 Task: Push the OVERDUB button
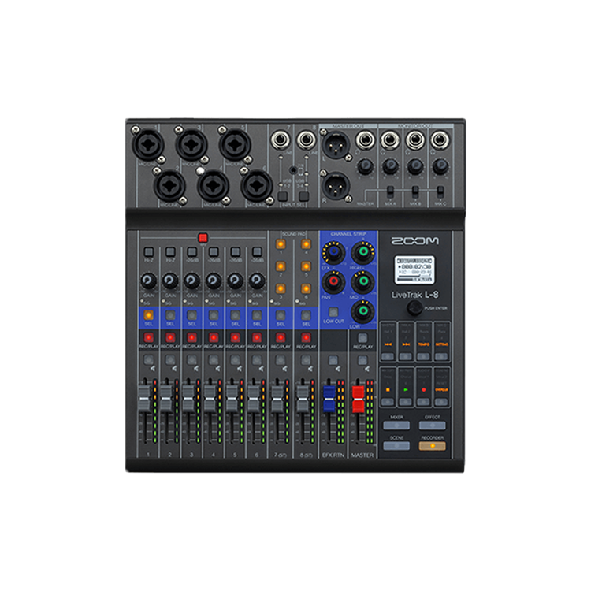coord(441,401)
